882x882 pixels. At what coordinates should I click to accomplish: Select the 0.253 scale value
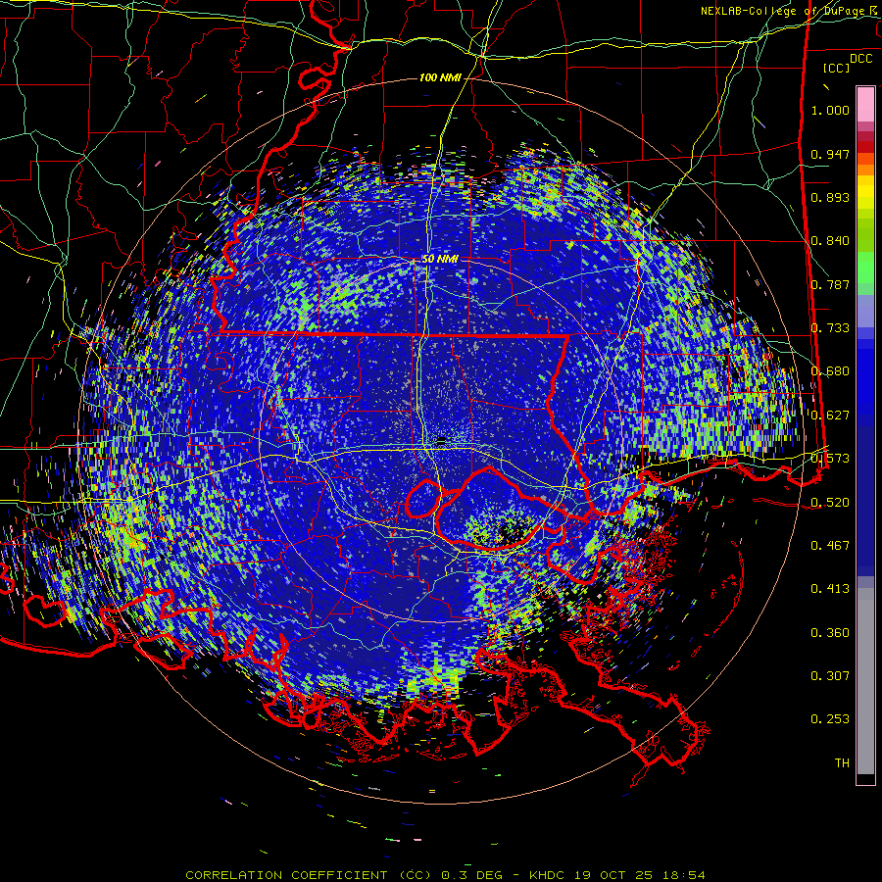[830, 719]
